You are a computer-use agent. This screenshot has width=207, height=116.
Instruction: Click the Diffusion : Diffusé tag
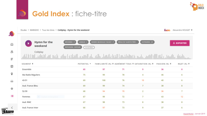[x=73, y=47]
